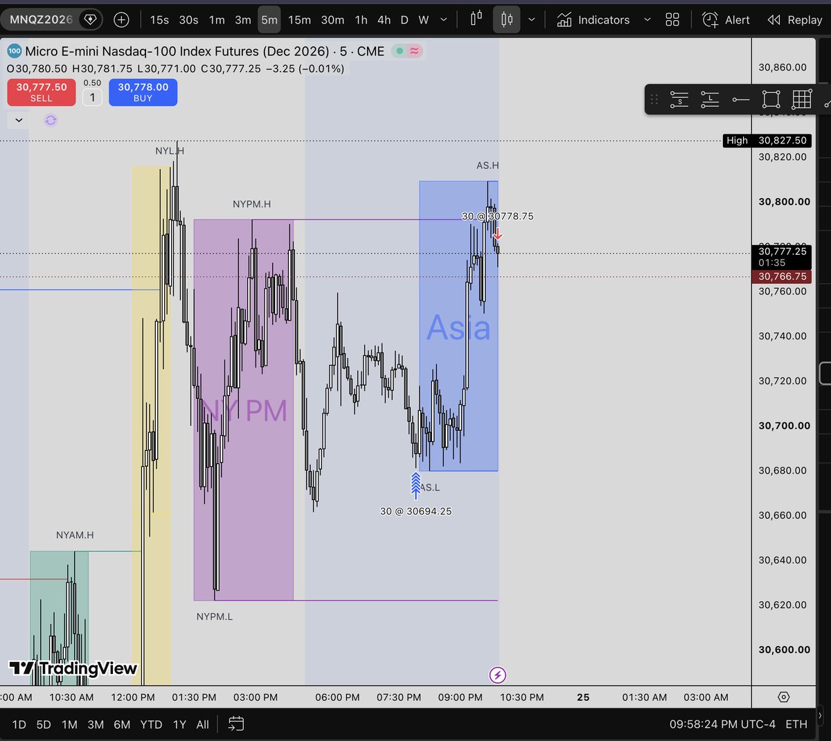Select the horizontal line tool
Viewport: 831px width, 741px height.
pos(741,100)
